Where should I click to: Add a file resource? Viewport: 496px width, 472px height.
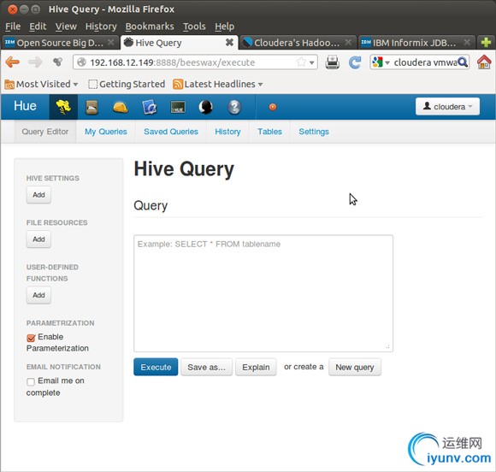coord(38,239)
